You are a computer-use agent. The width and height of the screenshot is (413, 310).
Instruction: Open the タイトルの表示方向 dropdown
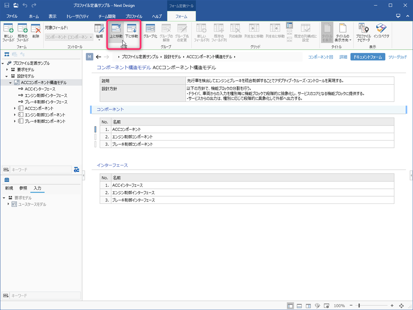point(343,32)
